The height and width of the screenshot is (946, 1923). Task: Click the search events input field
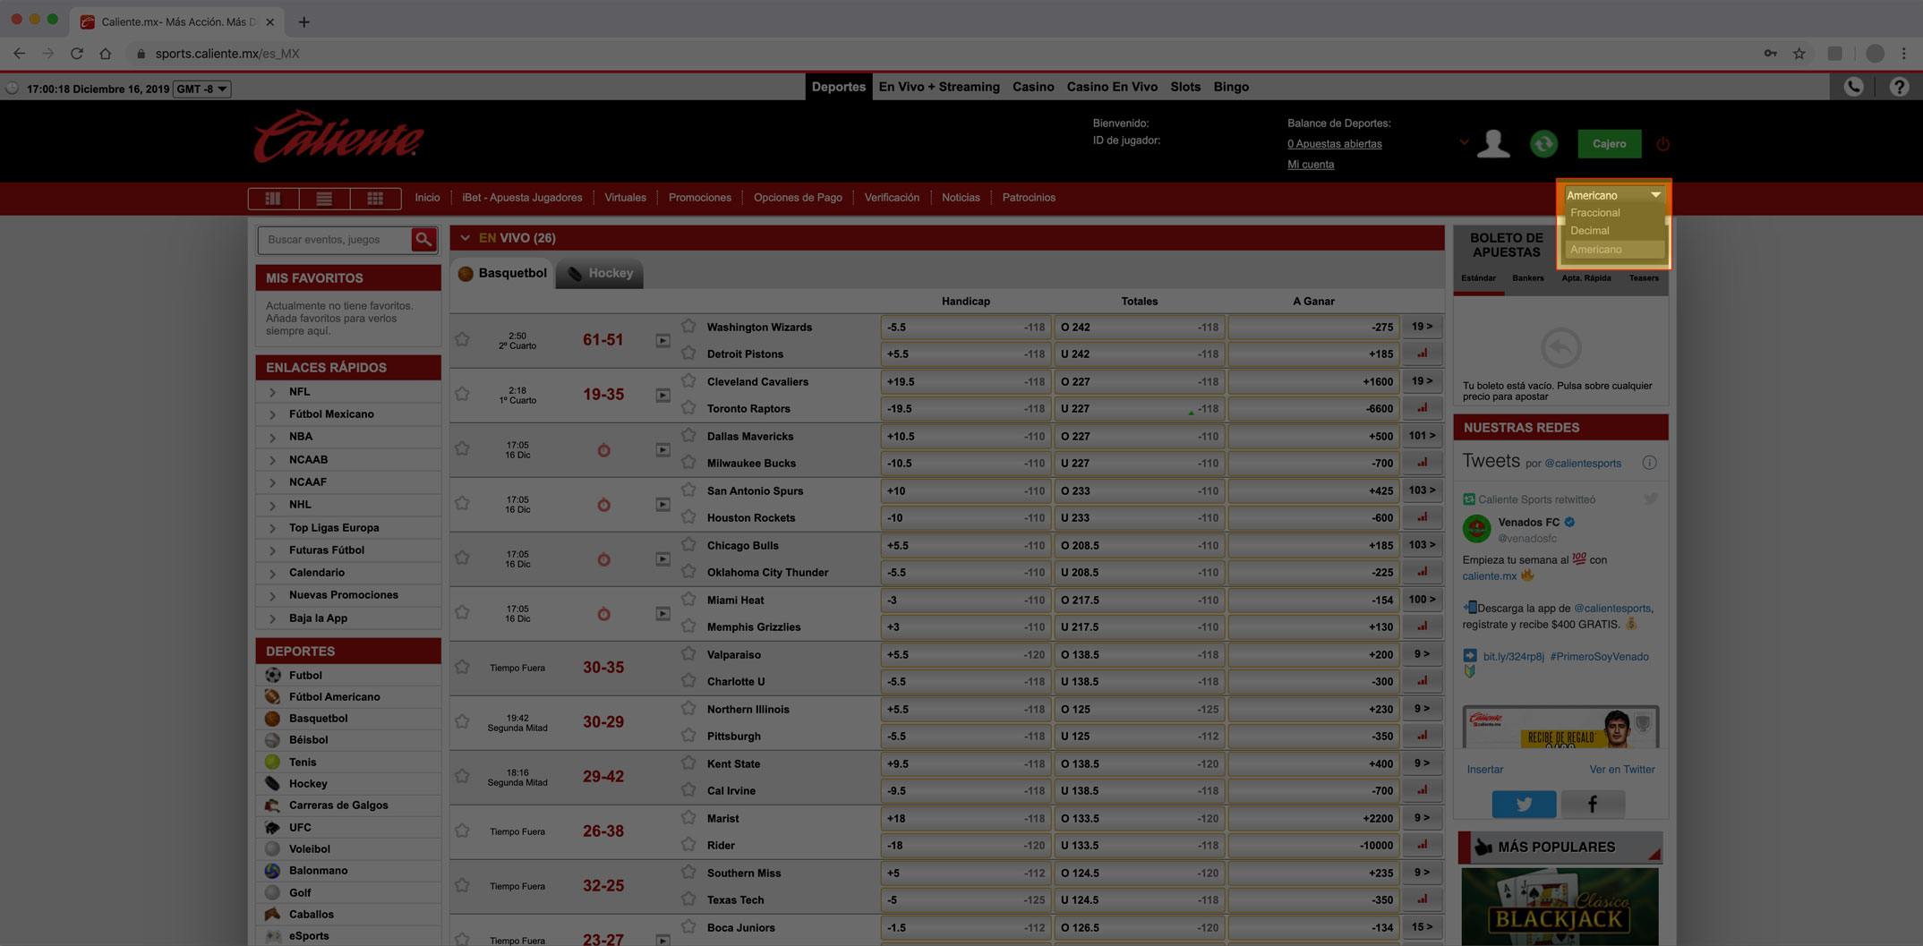tap(335, 239)
